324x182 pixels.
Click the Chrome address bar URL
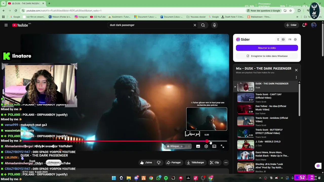point(64,11)
